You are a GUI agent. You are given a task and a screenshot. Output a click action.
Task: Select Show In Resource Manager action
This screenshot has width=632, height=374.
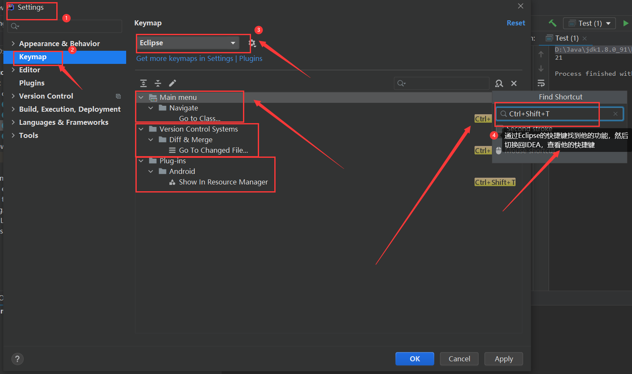pos(224,182)
